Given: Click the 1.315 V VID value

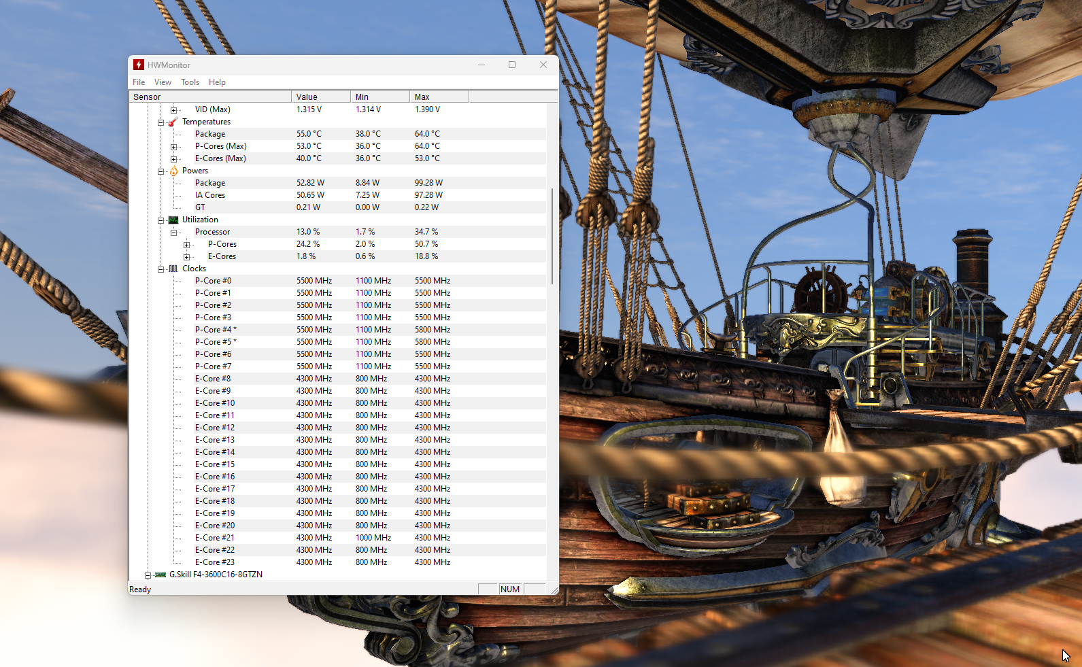Looking at the screenshot, I should tap(309, 109).
